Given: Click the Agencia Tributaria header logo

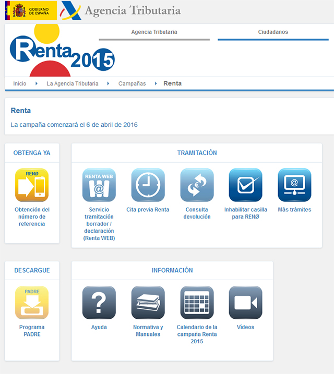Looking at the screenshot, I should point(121,10).
